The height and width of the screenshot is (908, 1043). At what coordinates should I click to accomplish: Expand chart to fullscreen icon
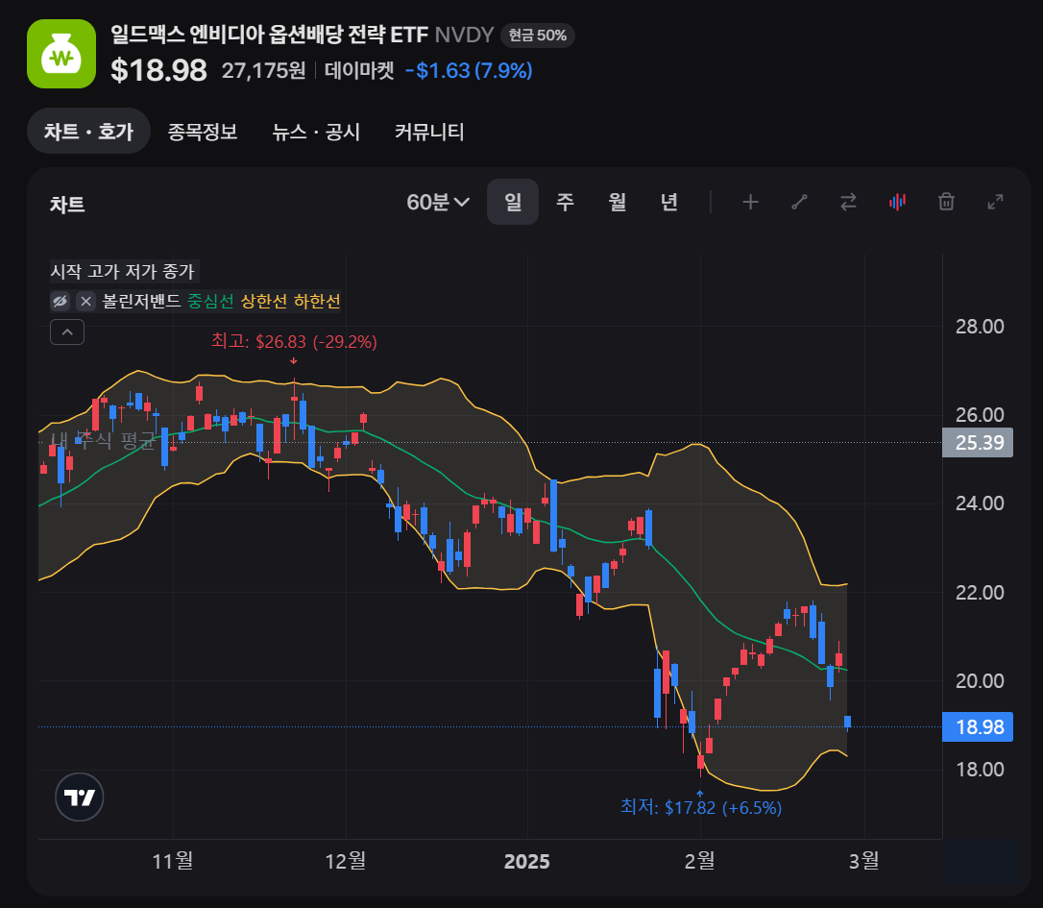(x=995, y=202)
